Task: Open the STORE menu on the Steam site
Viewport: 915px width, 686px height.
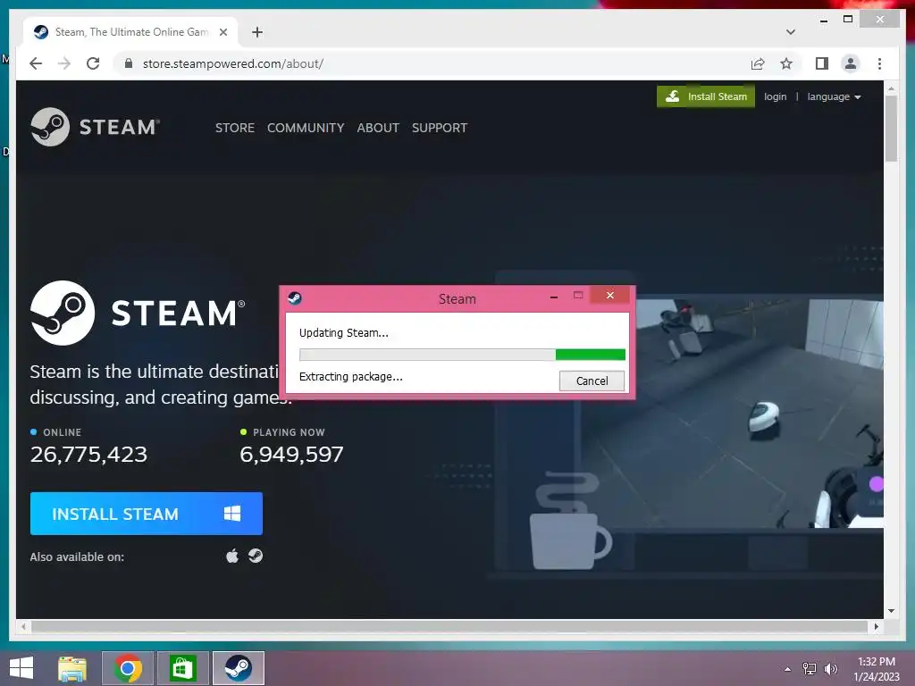Action: pos(235,128)
